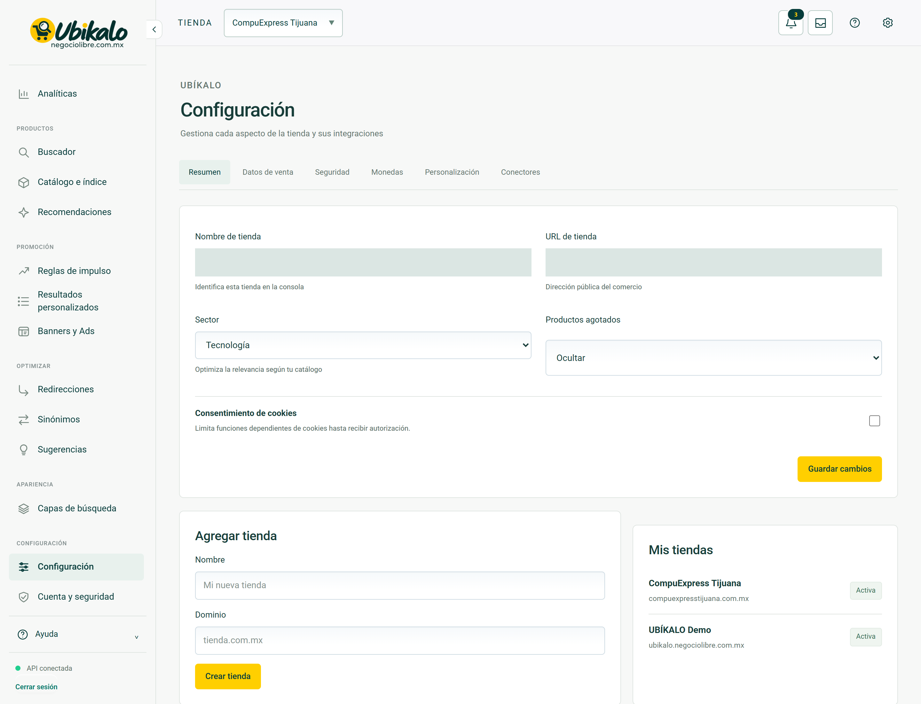Switch to the Datos de venta tab
The height and width of the screenshot is (704, 921).
[x=268, y=172]
